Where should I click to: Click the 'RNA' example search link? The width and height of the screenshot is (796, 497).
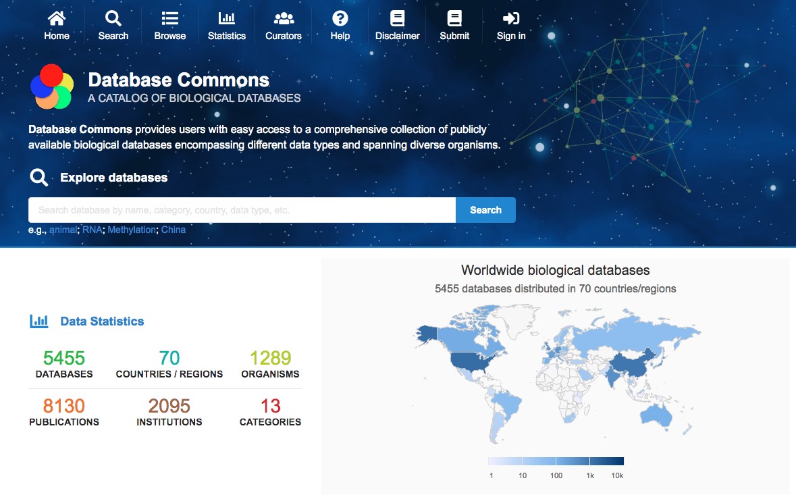pos(92,230)
